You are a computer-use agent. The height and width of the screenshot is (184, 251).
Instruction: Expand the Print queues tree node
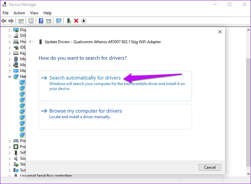10,141
